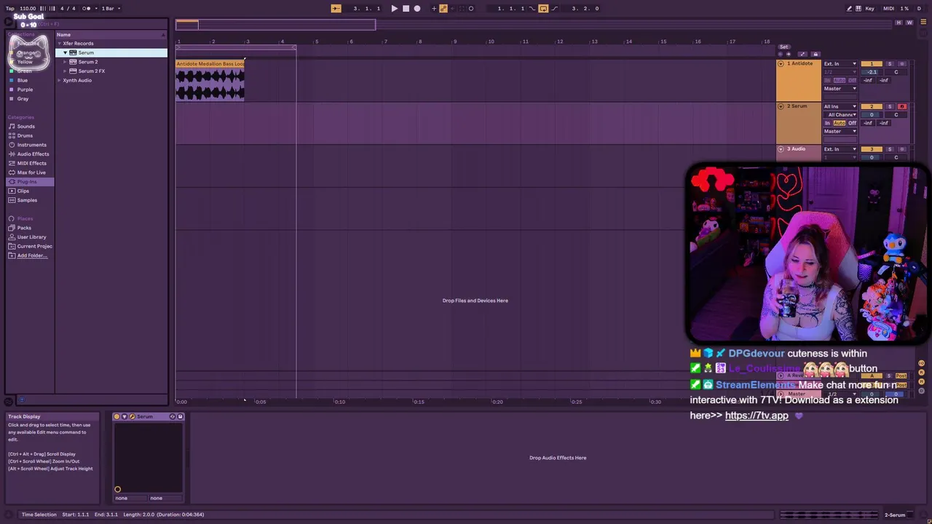Toggle the Follow playback button
Viewport: 932px width, 524px height.
click(x=336, y=9)
